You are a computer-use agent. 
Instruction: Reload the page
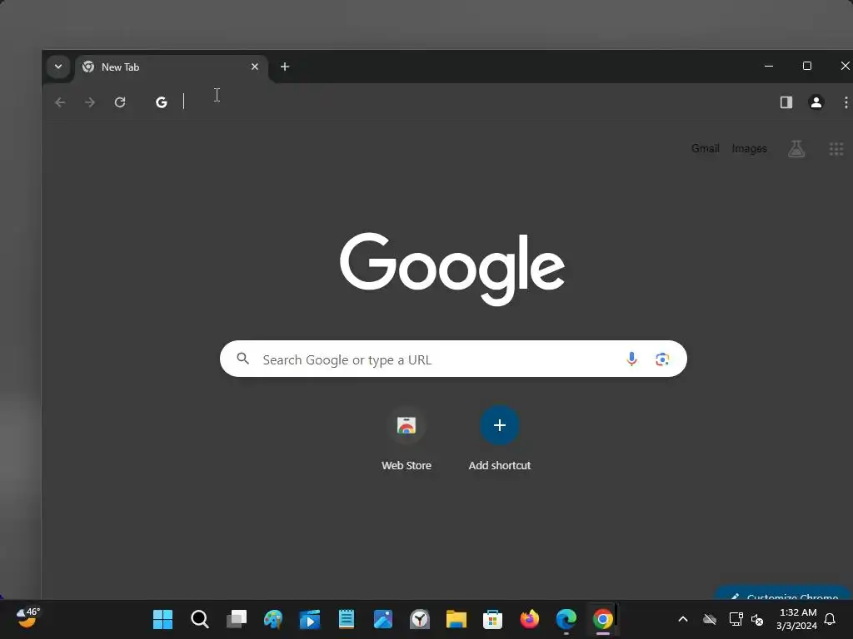click(x=120, y=102)
